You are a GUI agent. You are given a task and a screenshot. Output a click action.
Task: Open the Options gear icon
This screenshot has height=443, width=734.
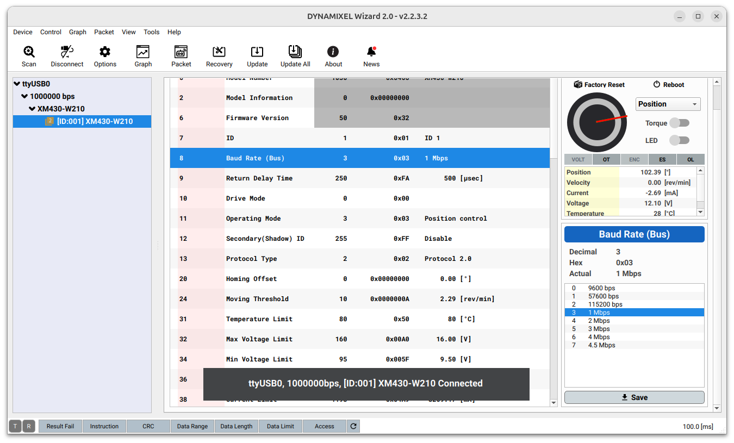(105, 52)
